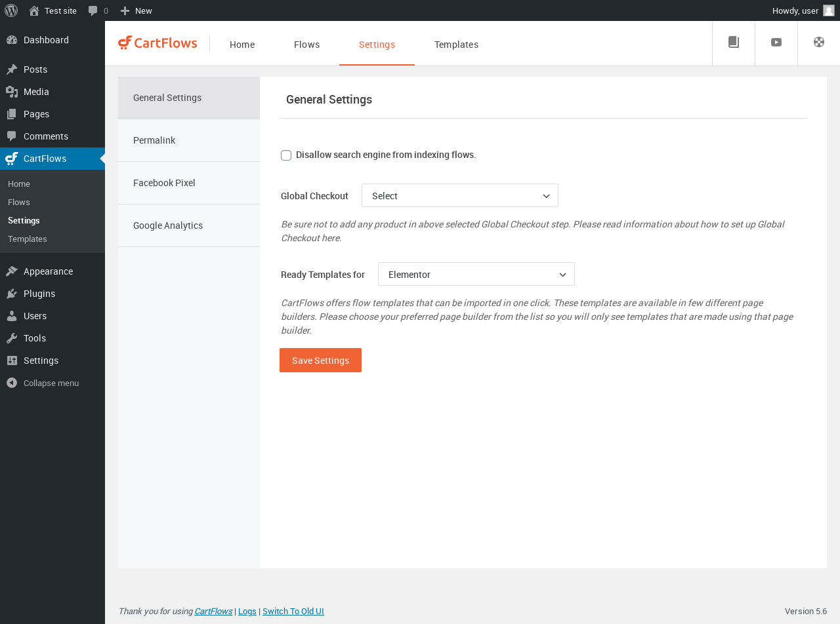The height and width of the screenshot is (624, 840).
Task: Open the Global Checkout dropdown
Action: pyautogui.click(x=460, y=195)
